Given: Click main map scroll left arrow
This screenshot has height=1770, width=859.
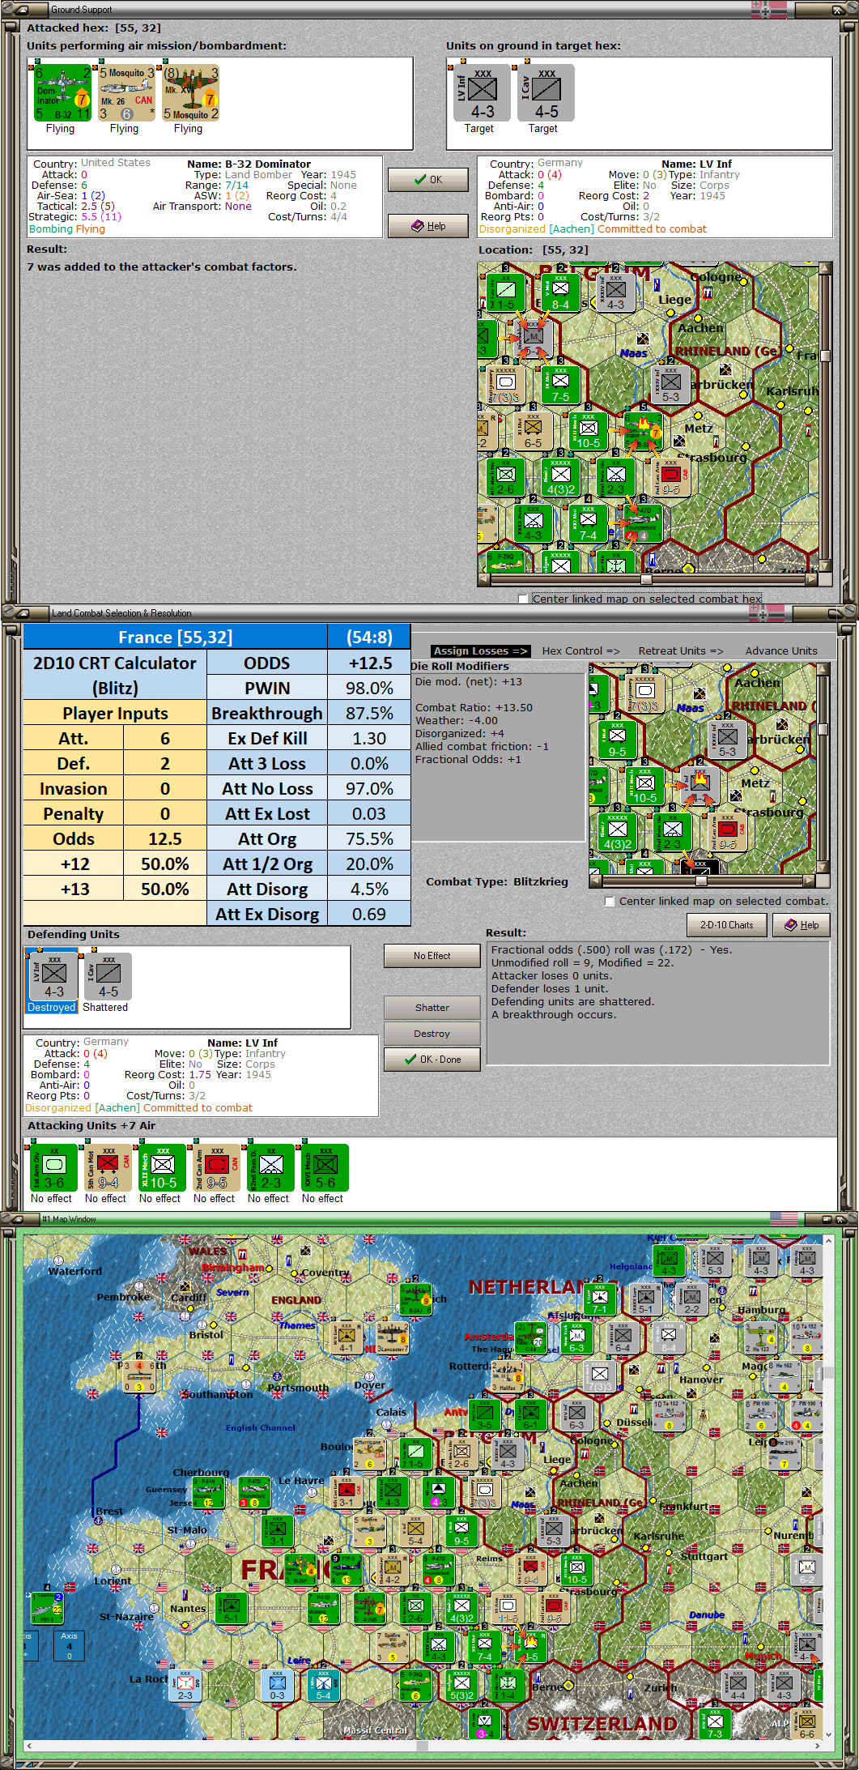Looking at the screenshot, I should 29,1747.
